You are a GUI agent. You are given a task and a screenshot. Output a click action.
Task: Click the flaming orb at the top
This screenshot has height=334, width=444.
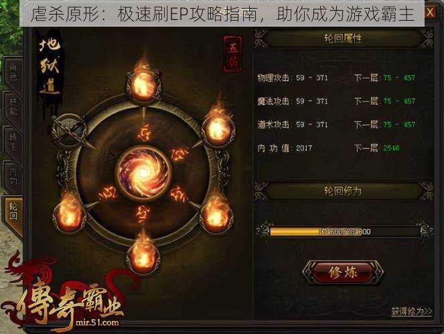pos(143,85)
